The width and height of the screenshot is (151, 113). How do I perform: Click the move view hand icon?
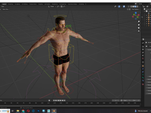(x=139, y=25)
